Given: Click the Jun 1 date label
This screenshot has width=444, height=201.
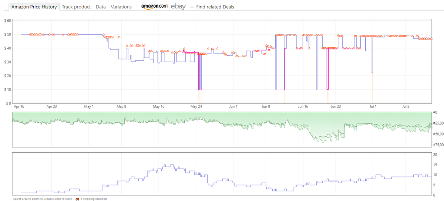Looking at the screenshot, I should point(233,106).
